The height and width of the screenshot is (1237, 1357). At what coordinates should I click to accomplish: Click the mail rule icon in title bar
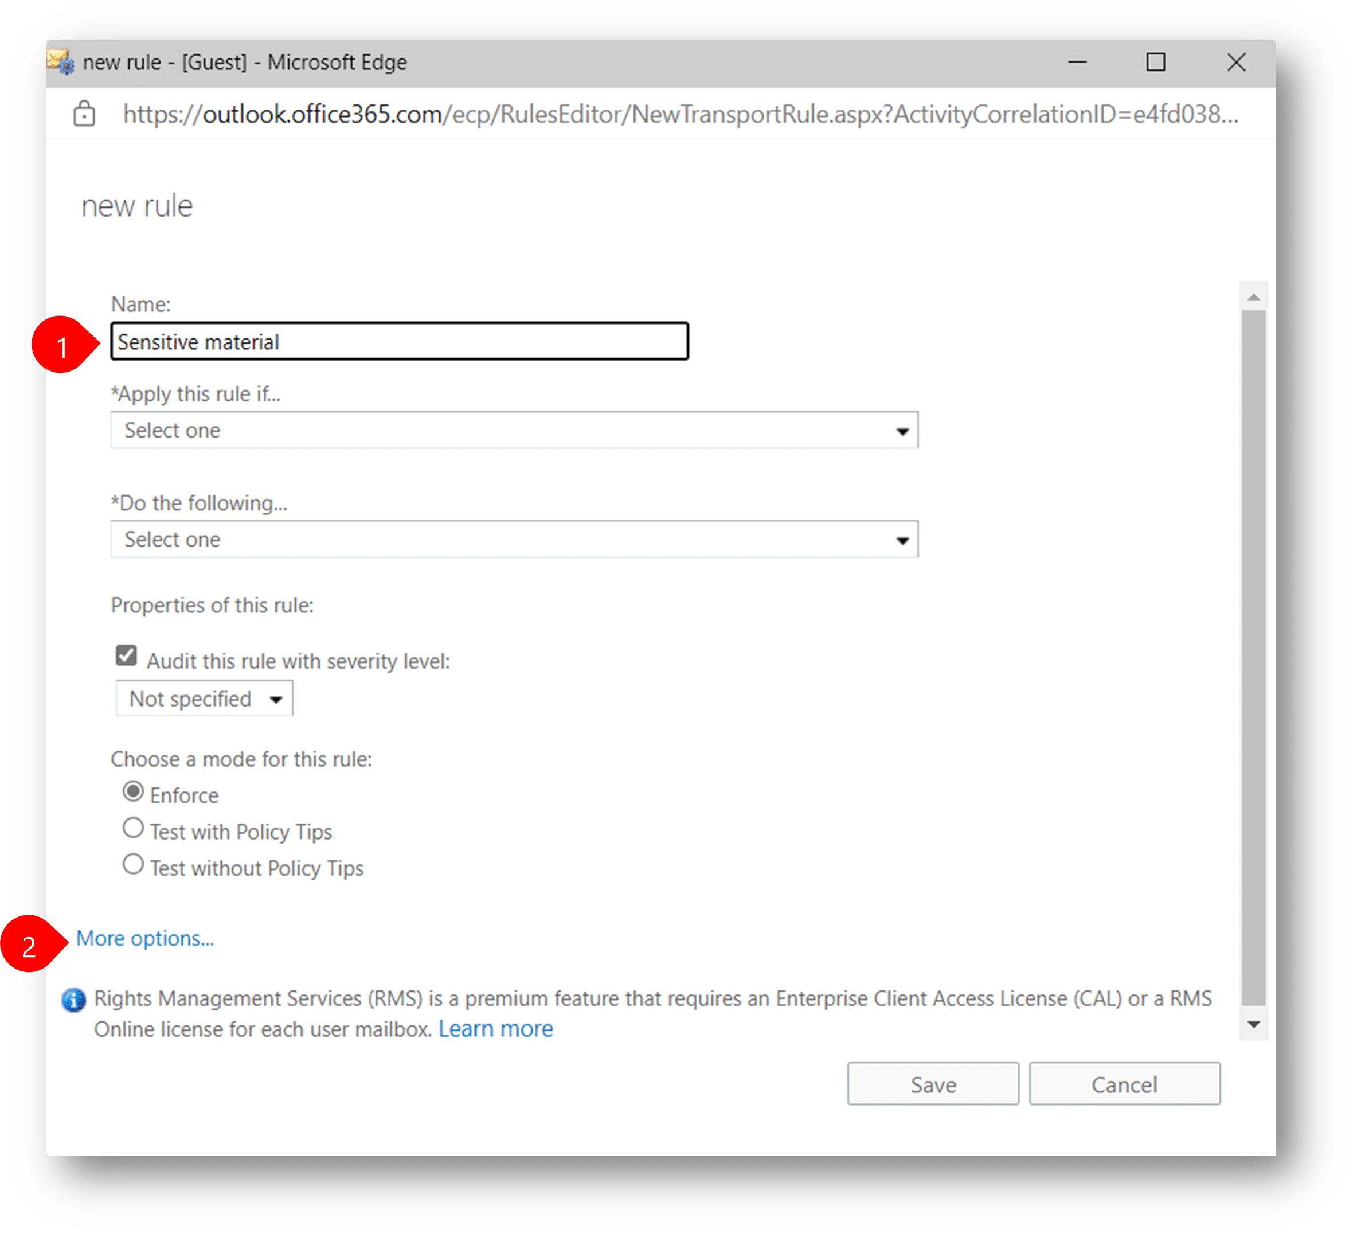tap(61, 62)
